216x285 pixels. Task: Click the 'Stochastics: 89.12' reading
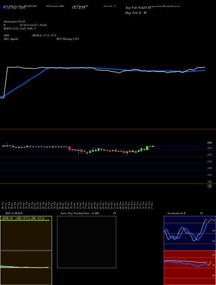point(13,22)
